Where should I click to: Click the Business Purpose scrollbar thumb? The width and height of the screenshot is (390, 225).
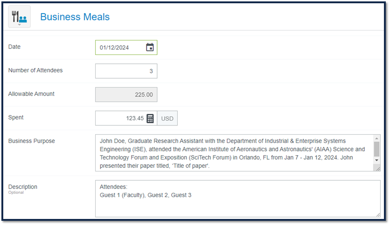point(376,149)
